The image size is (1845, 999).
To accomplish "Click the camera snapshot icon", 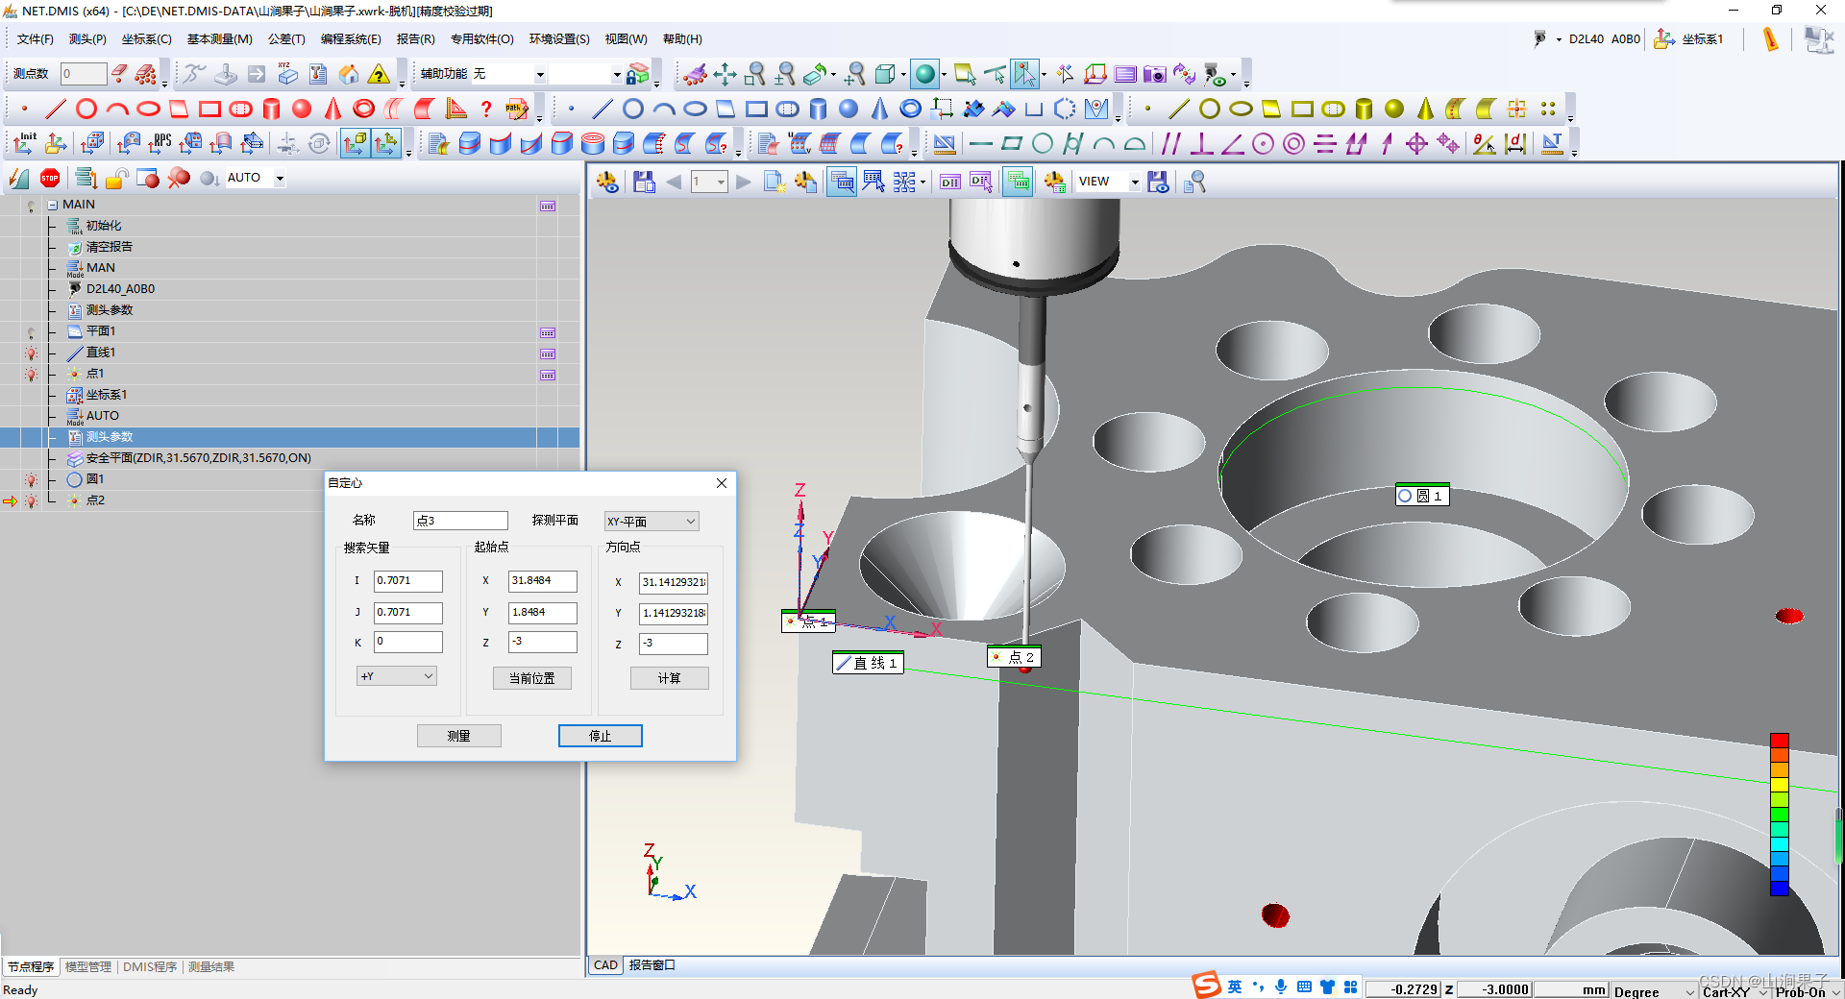I will (1155, 74).
